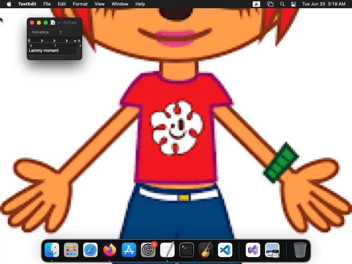Open Control Center in the menu bar
This screenshot has height=264, width=352.
click(x=294, y=4)
